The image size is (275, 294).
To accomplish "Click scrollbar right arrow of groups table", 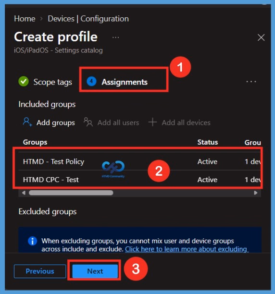I will pos(255,193).
